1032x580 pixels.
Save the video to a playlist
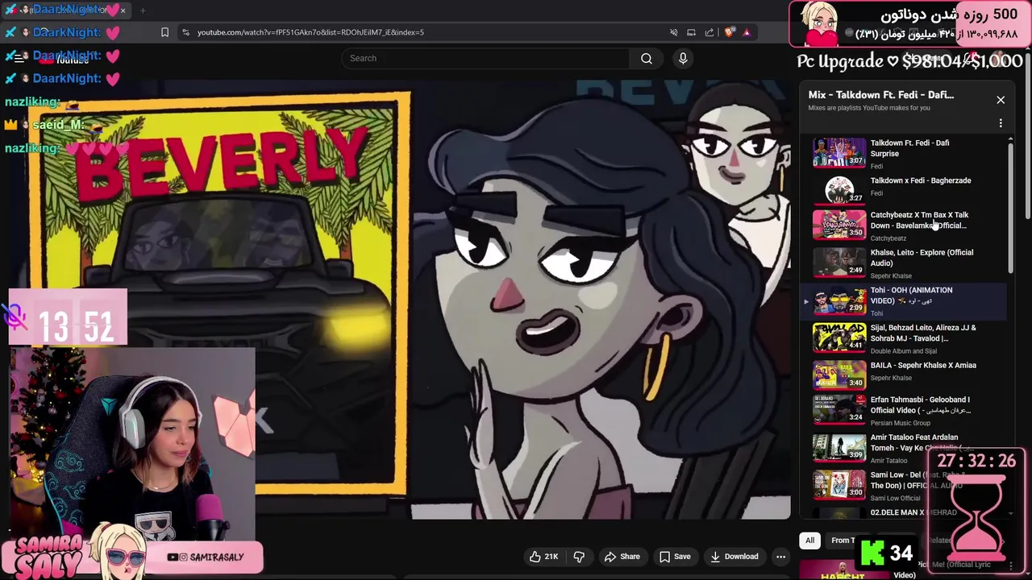675,557
